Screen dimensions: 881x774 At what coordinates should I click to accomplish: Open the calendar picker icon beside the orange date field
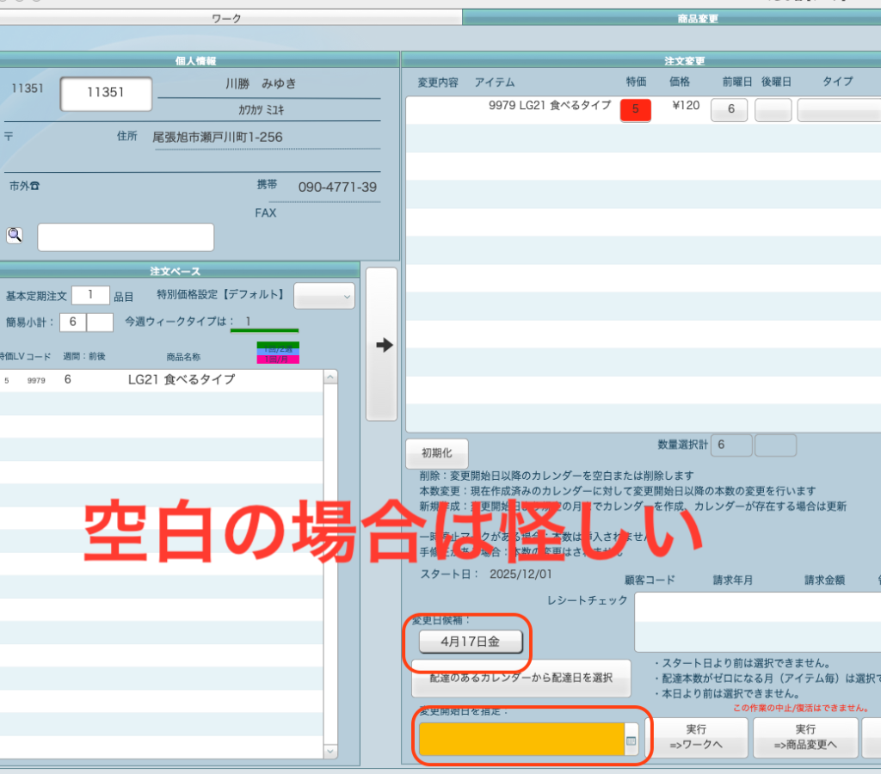pos(631,740)
